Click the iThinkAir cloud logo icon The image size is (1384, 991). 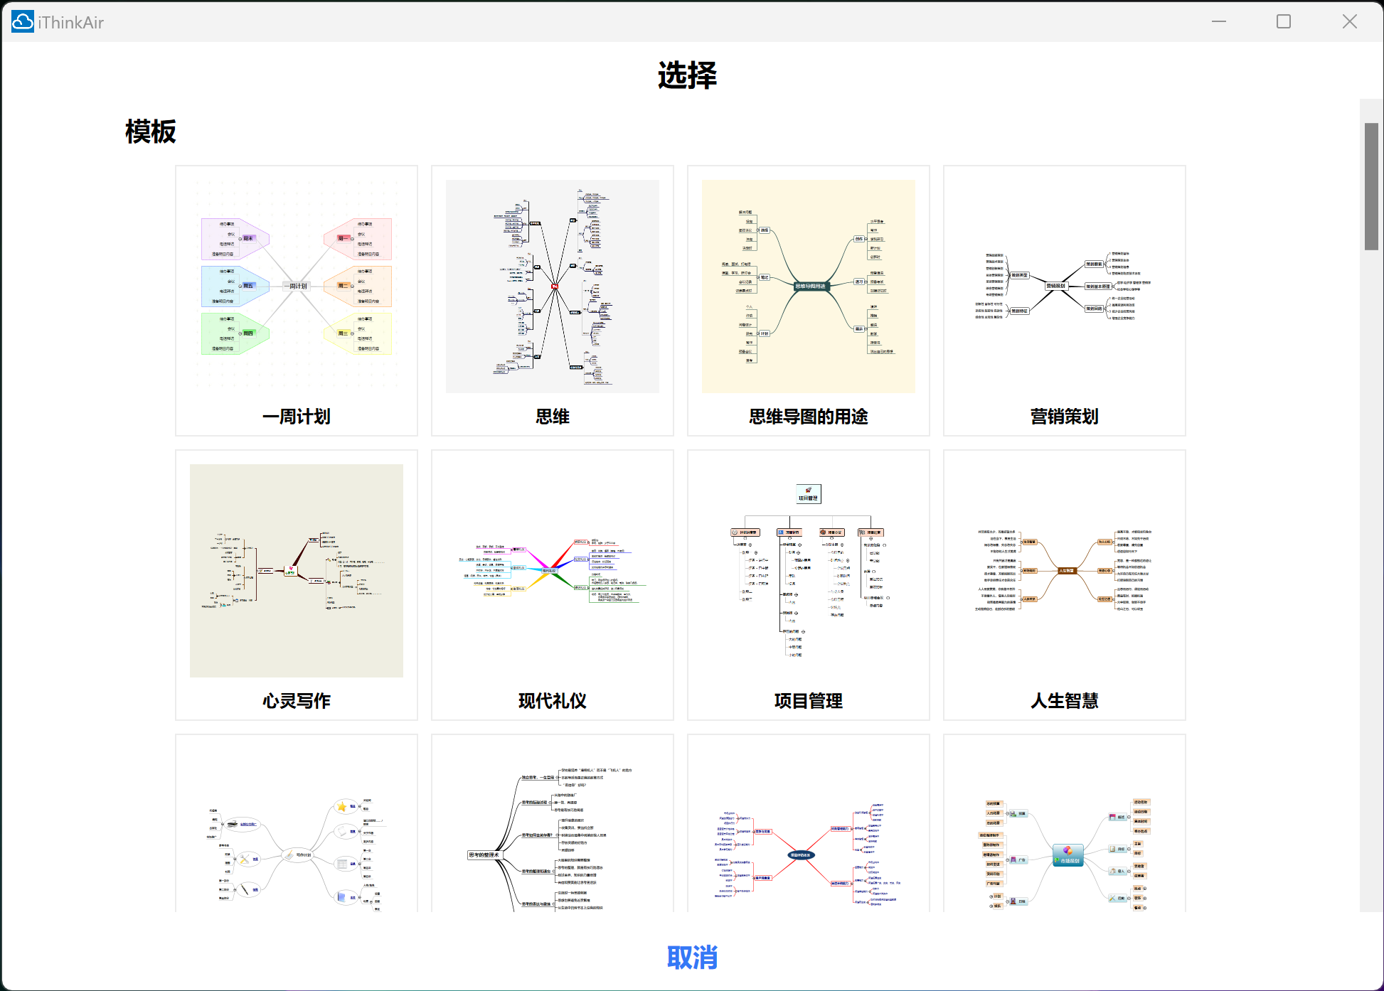click(x=22, y=21)
